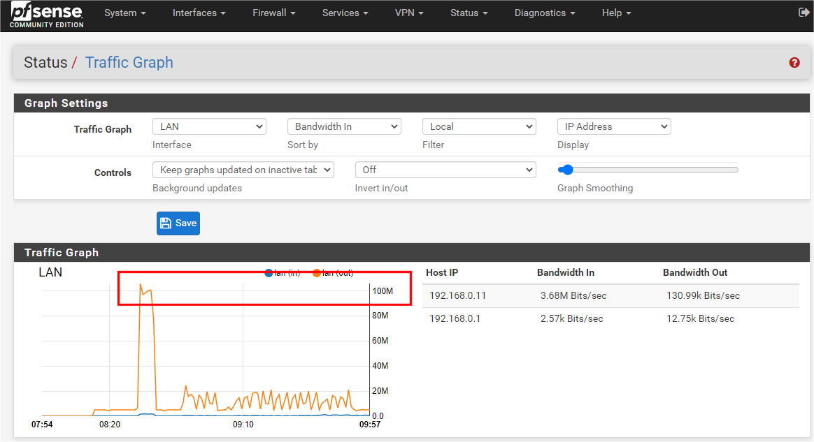814x442 pixels.
Task: Open the System menu
Action: tap(124, 13)
